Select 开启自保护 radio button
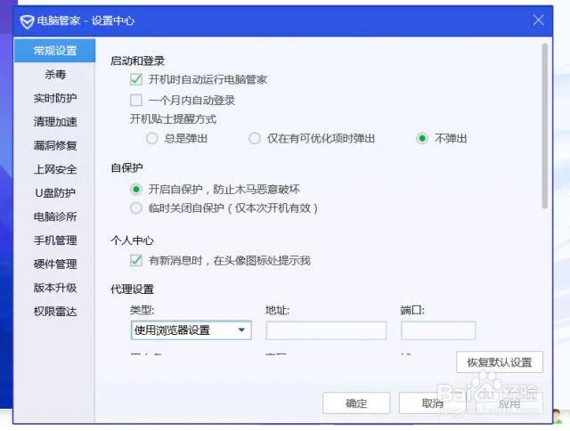570x431 pixels. [x=136, y=189]
